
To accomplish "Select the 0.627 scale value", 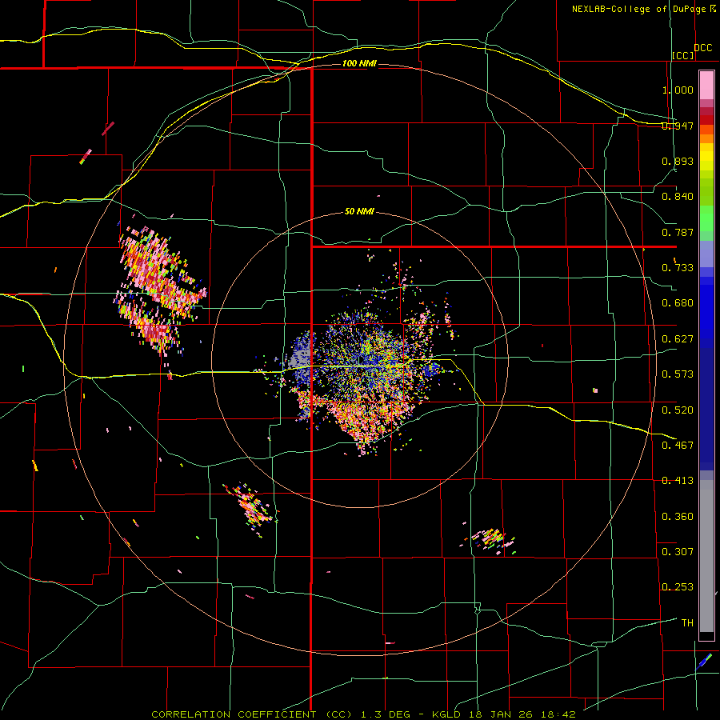I will [678, 339].
